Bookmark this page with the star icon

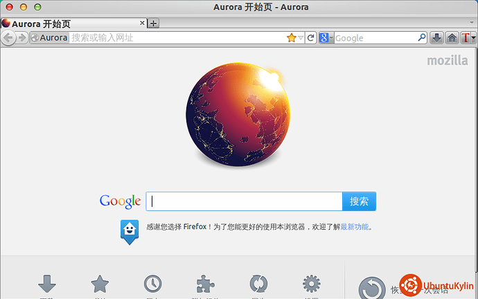(x=292, y=38)
